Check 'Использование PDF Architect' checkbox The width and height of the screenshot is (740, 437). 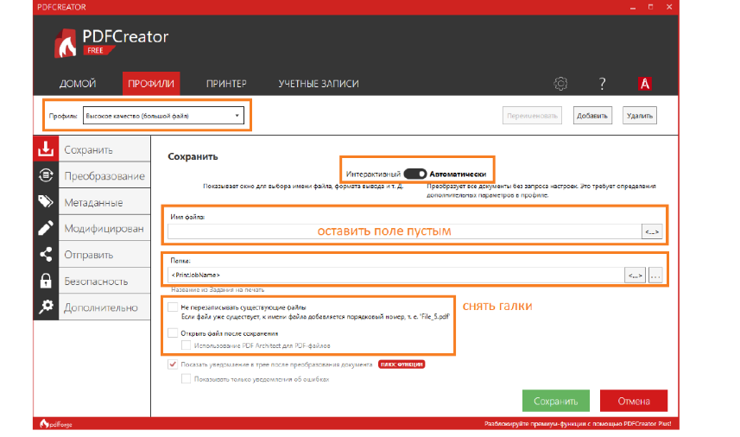pyautogui.click(x=186, y=345)
